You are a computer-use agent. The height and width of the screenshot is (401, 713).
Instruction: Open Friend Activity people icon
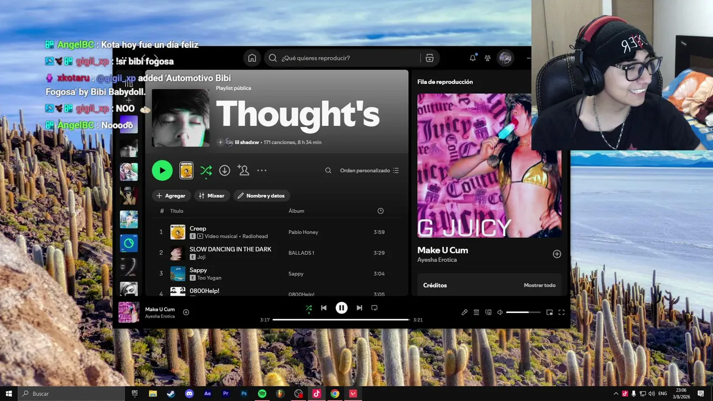pyautogui.click(x=487, y=58)
